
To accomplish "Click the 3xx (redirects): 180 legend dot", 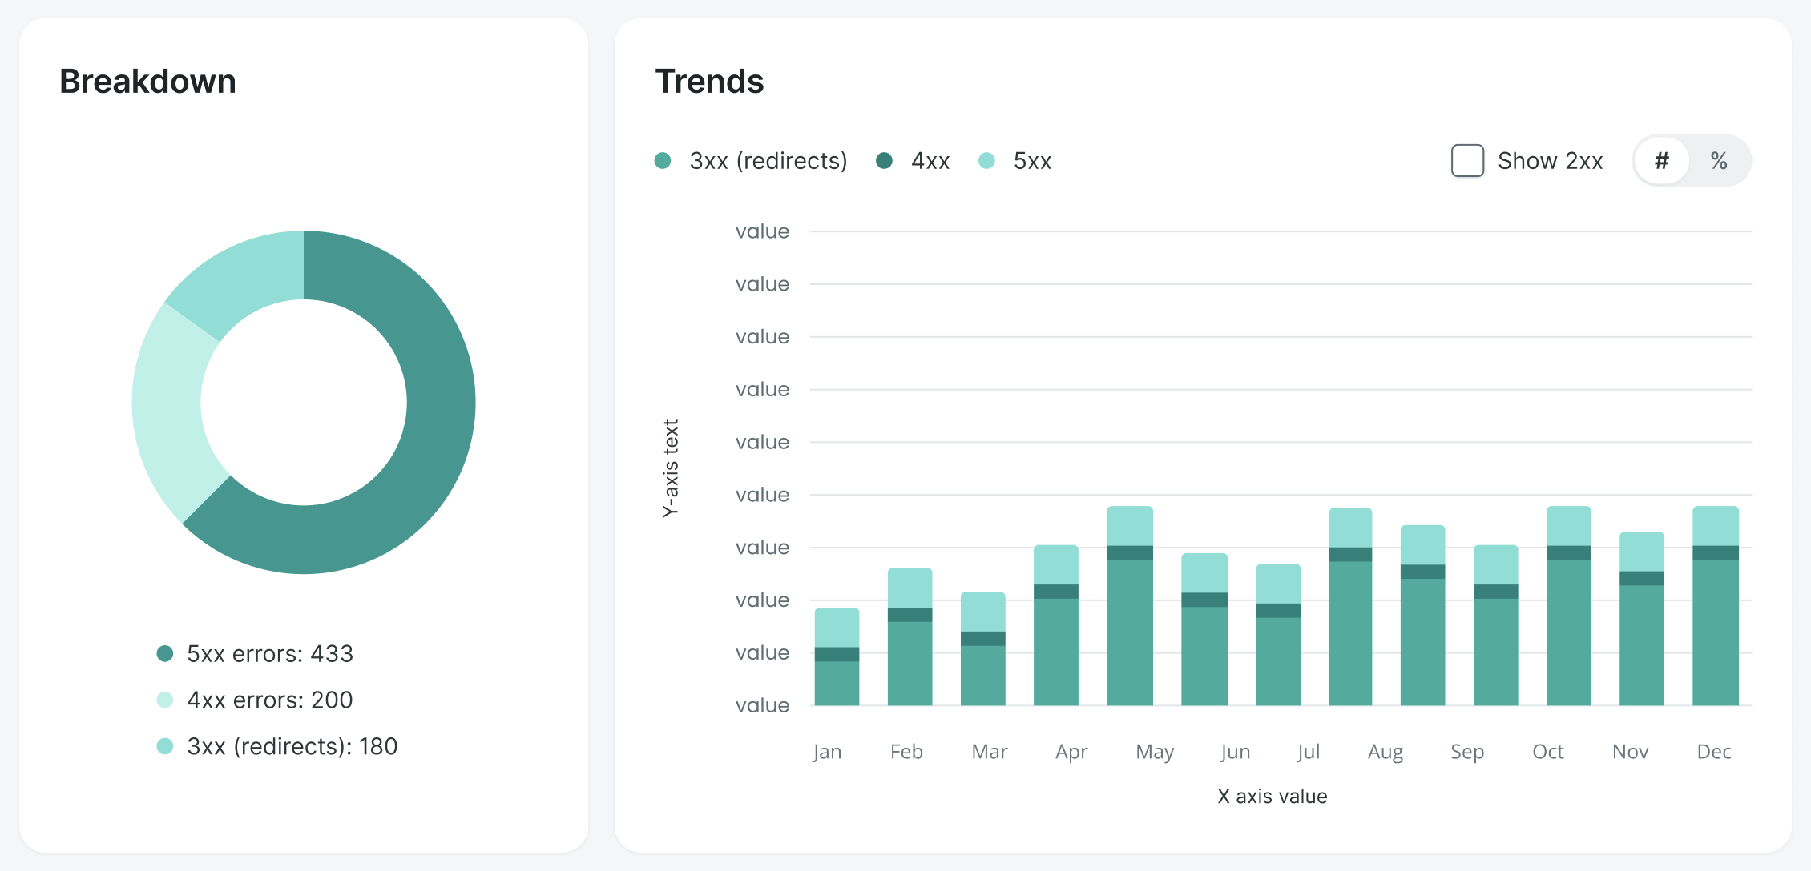I will (x=165, y=747).
